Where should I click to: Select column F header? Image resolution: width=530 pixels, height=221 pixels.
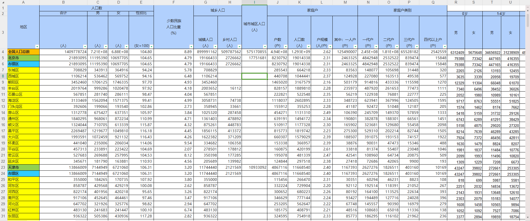click(174, 2)
